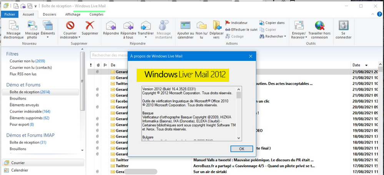Click Travailler hors connexion icon

(x=319, y=26)
